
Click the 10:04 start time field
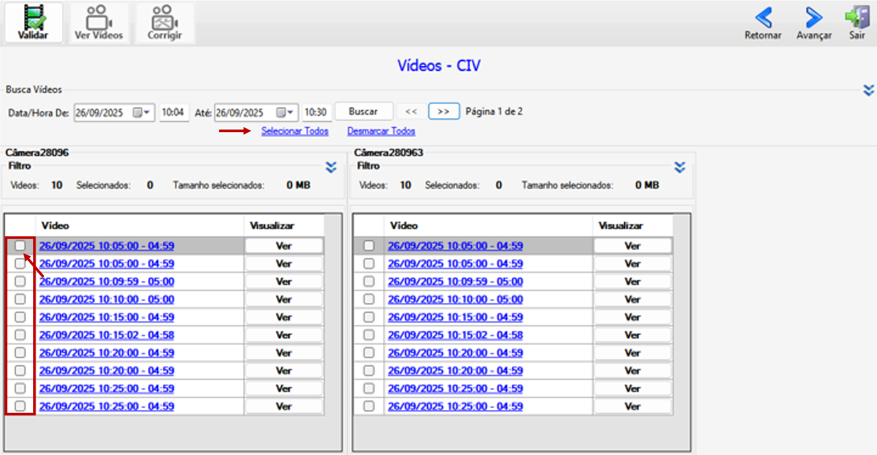tap(174, 113)
